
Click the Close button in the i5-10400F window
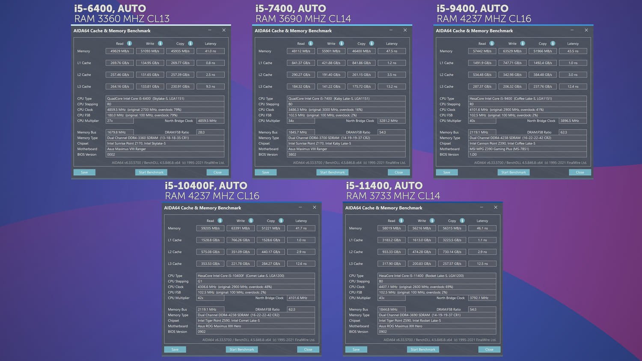click(308, 349)
